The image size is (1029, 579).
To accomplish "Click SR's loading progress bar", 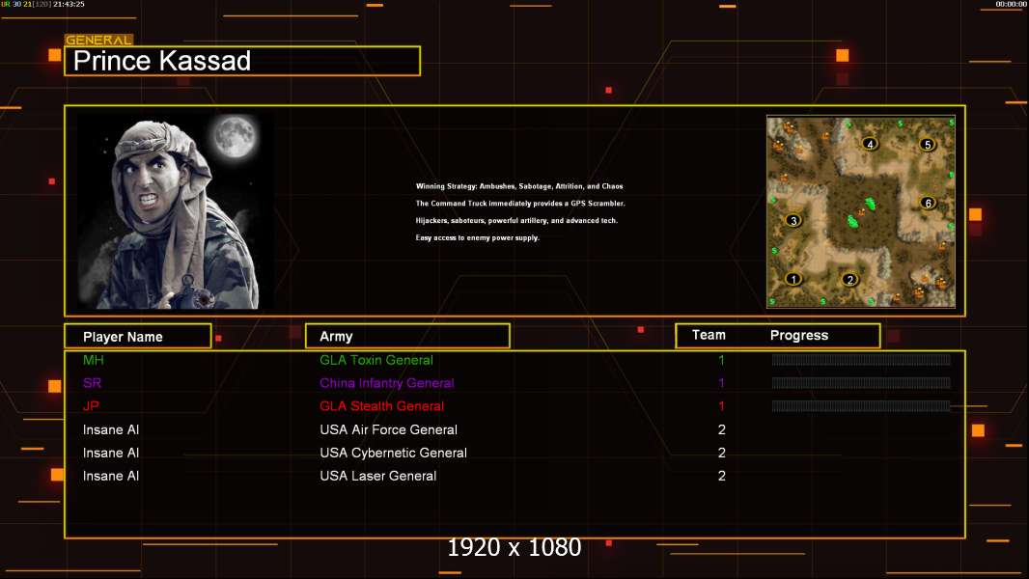I will click(861, 383).
